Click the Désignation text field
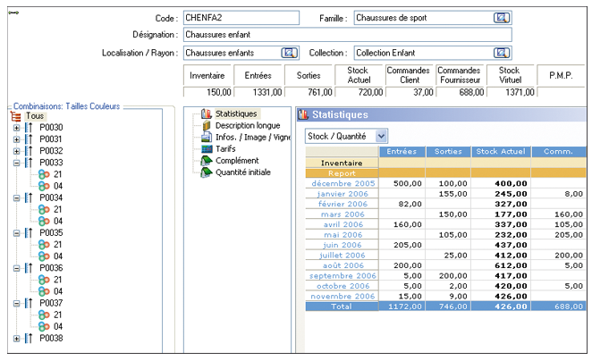Viewport: 592px width, 361px height. tap(347, 35)
